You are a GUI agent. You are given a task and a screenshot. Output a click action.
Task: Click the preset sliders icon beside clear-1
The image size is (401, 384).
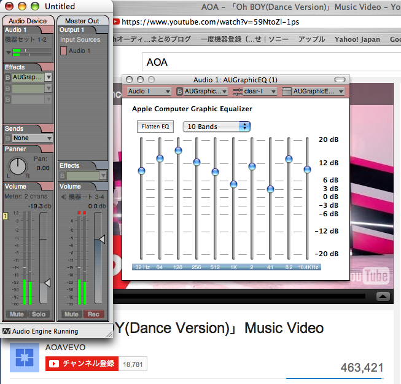(x=238, y=92)
